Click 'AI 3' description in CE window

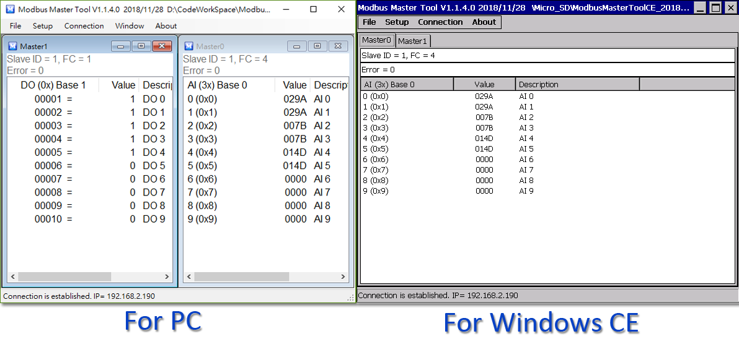tap(526, 128)
